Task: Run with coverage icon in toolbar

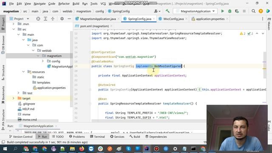Action: tap(237, 11)
